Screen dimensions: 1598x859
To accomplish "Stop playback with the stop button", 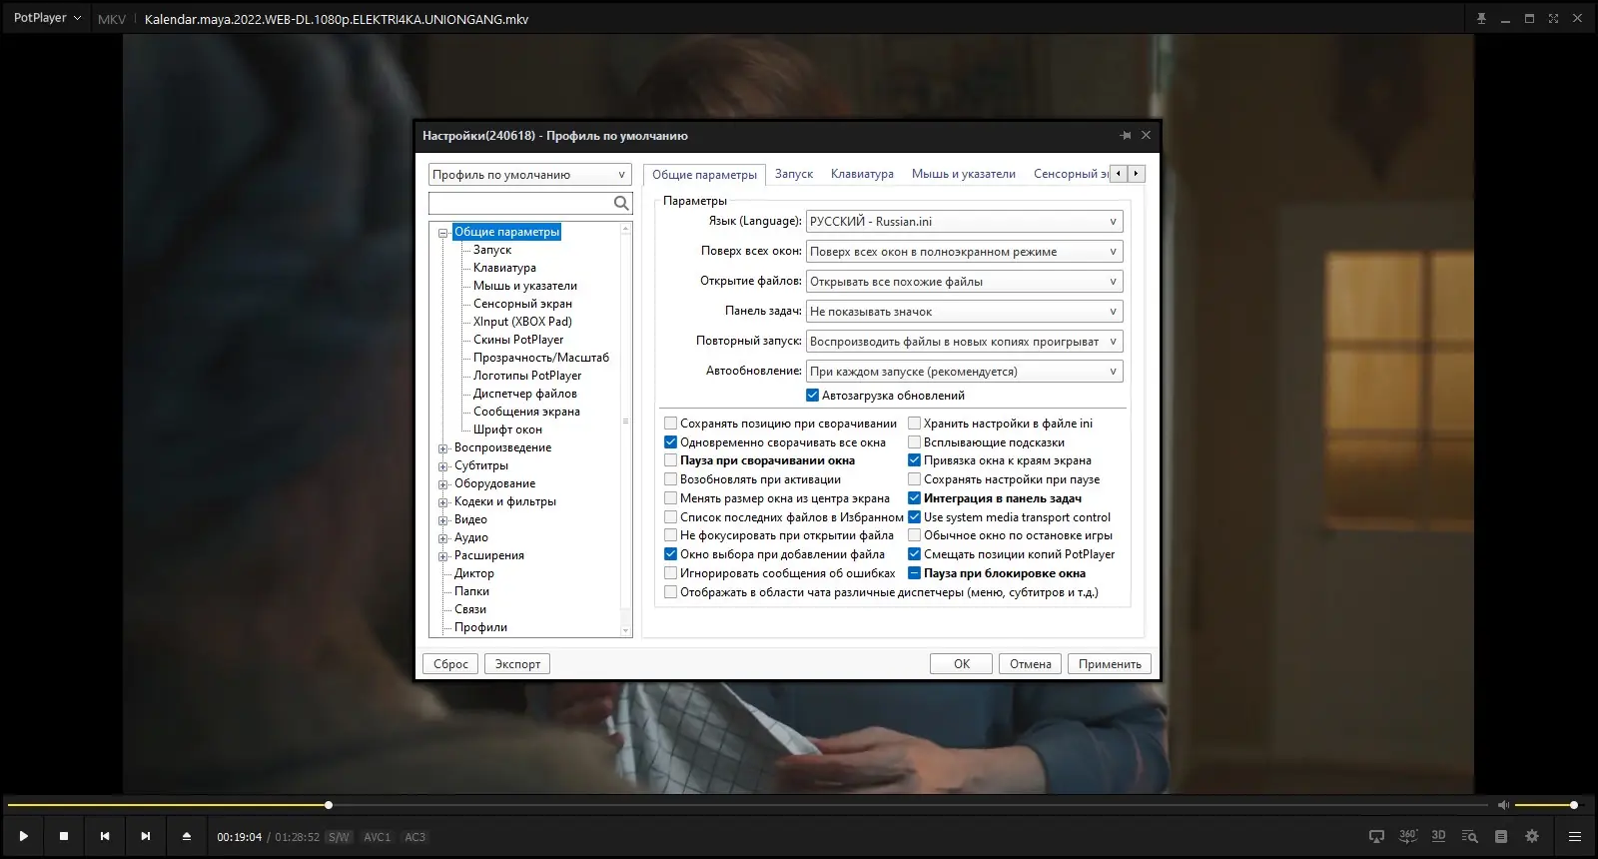I will pos(64,836).
